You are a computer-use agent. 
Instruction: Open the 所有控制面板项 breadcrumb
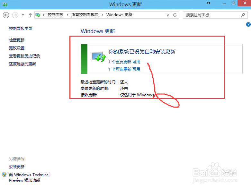[x=85, y=15]
